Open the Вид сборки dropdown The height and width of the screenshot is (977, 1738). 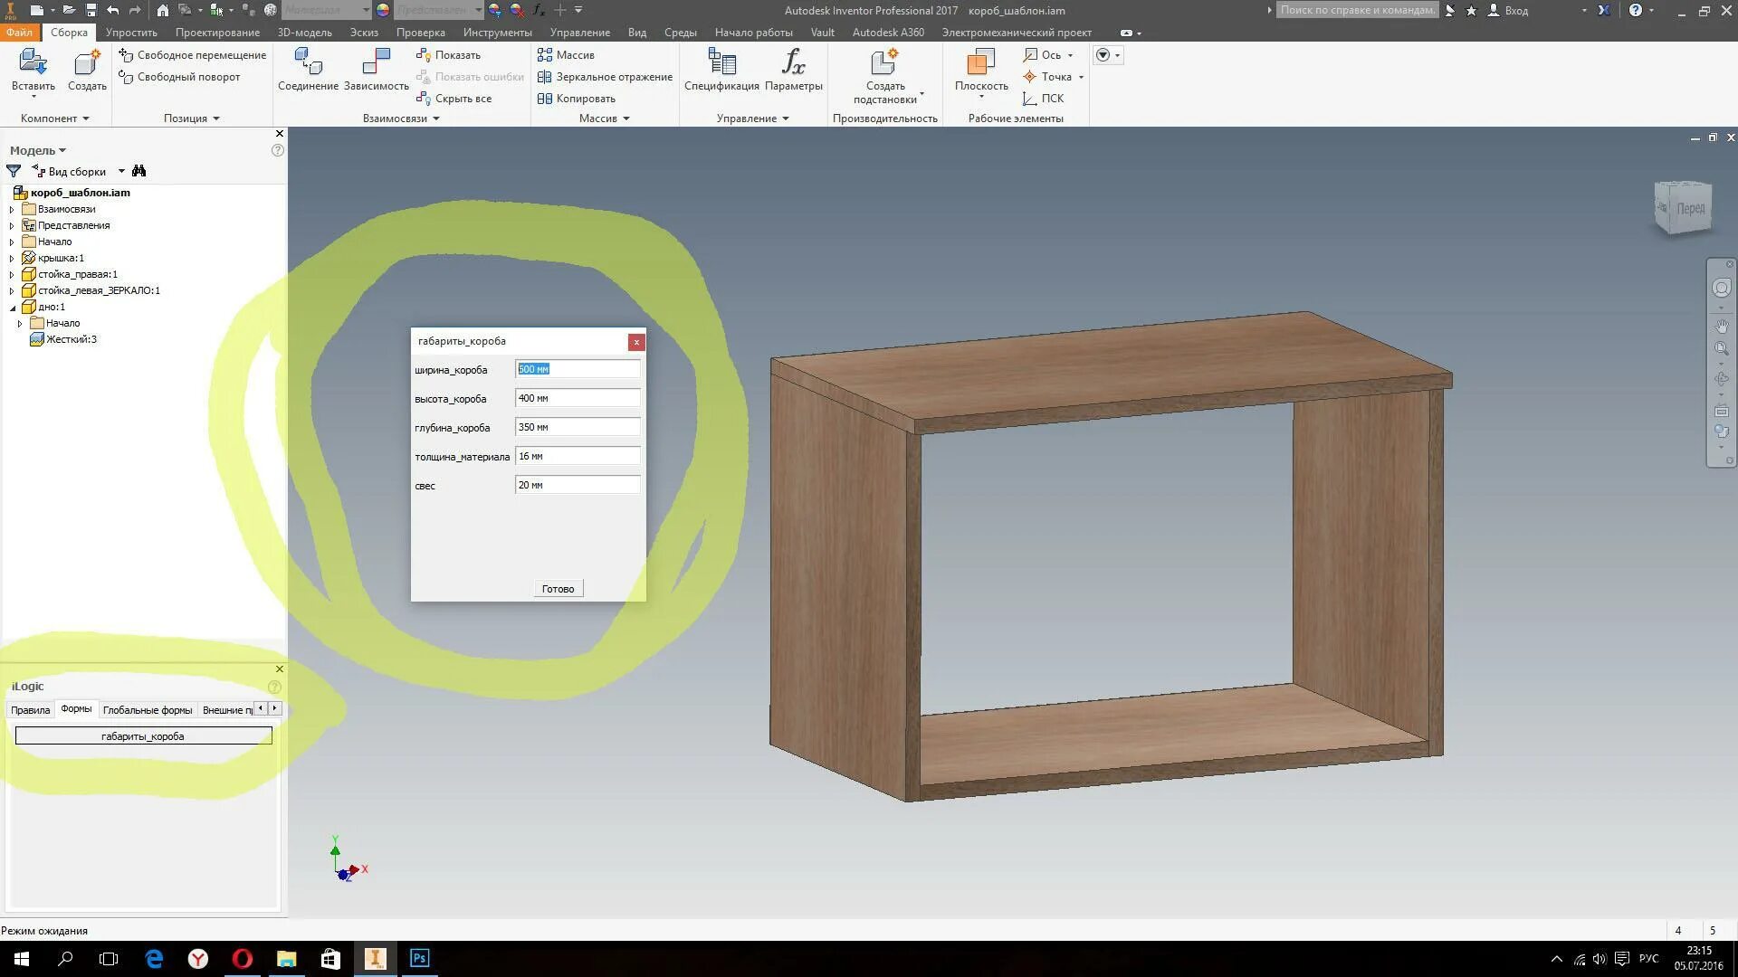click(121, 171)
